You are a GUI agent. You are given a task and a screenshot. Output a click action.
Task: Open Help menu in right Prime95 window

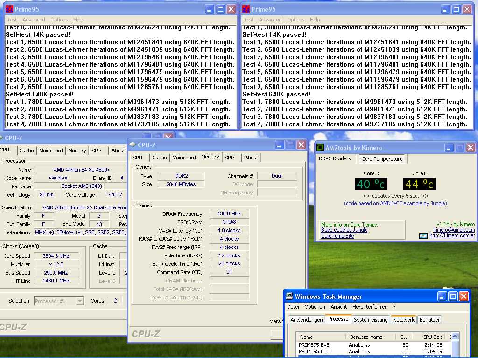click(x=315, y=20)
